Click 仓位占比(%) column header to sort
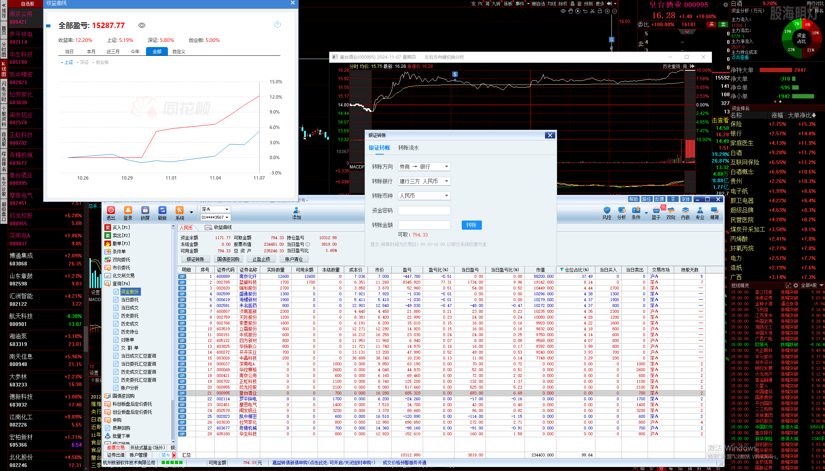This screenshot has height=471, width=825. tap(576, 270)
